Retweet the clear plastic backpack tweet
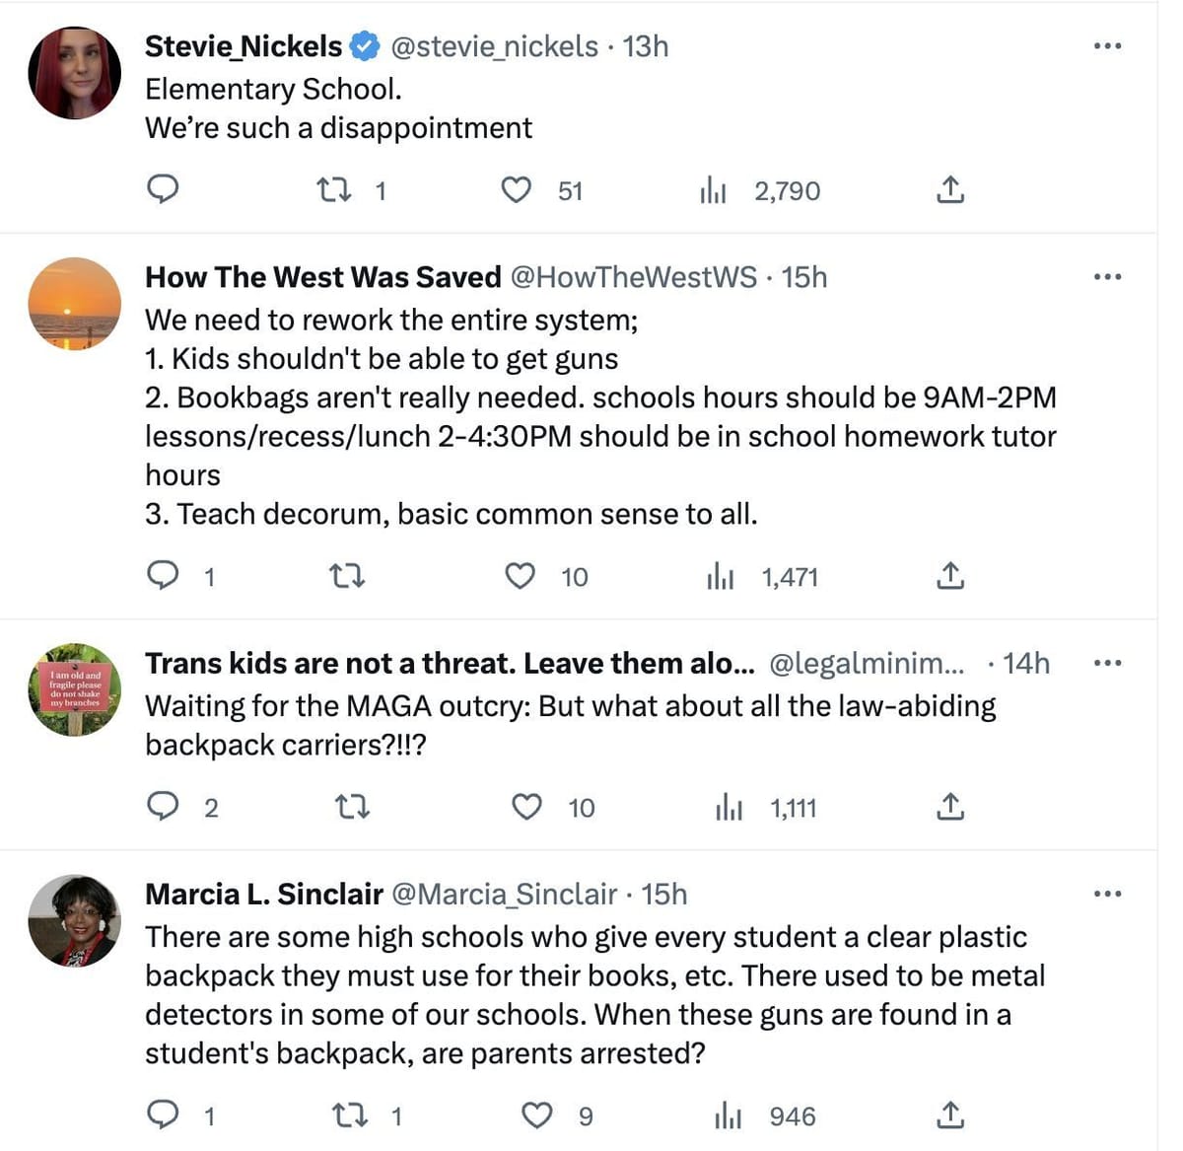 [x=350, y=1116]
